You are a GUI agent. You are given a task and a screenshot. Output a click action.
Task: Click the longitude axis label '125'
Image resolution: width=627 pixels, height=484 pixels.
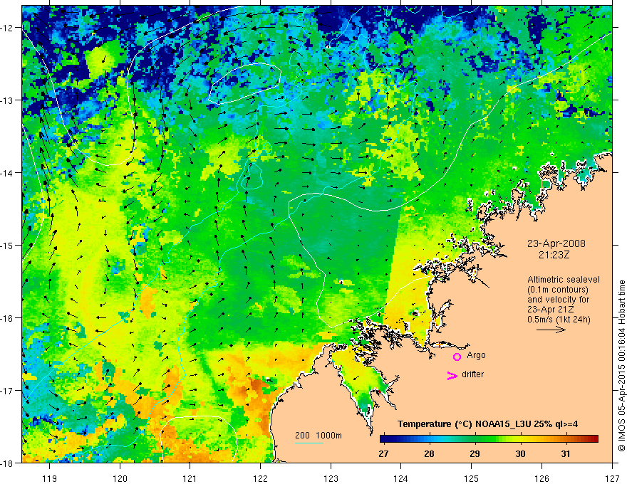tap(472, 478)
